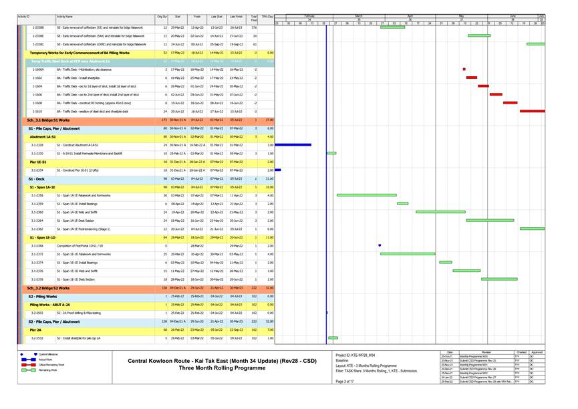Click the Total Float column header

[x=254, y=16]
